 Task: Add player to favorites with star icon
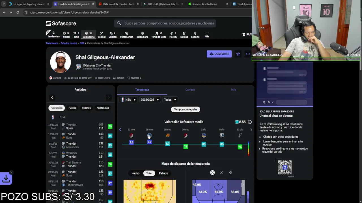tap(238, 54)
